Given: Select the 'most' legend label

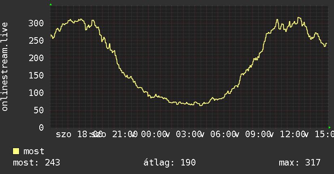Looking at the screenshot, I should (x=34, y=151).
